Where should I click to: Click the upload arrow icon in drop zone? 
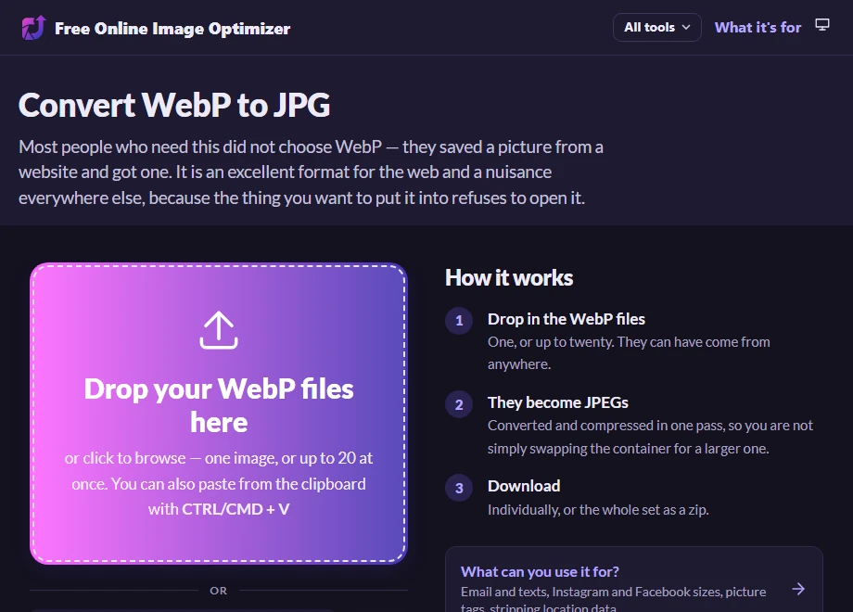[219, 330]
